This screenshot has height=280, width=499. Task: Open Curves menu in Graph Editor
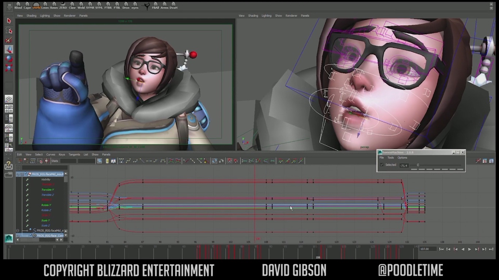[51, 154]
